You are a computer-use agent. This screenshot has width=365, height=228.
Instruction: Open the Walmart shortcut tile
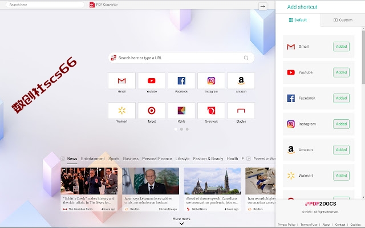121,111
